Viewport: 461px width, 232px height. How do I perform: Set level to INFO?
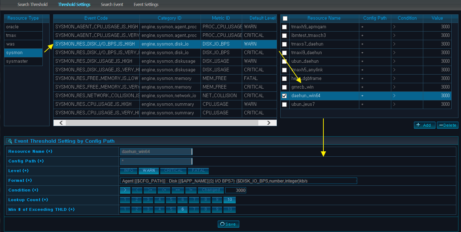(x=129, y=171)
